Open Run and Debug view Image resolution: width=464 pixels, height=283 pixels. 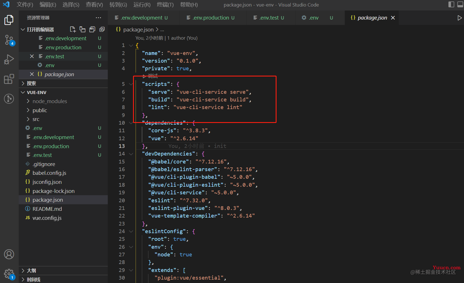pyautogui.click(x=9, y=59)
